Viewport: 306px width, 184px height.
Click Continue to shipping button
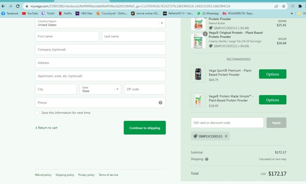(145, 128)
